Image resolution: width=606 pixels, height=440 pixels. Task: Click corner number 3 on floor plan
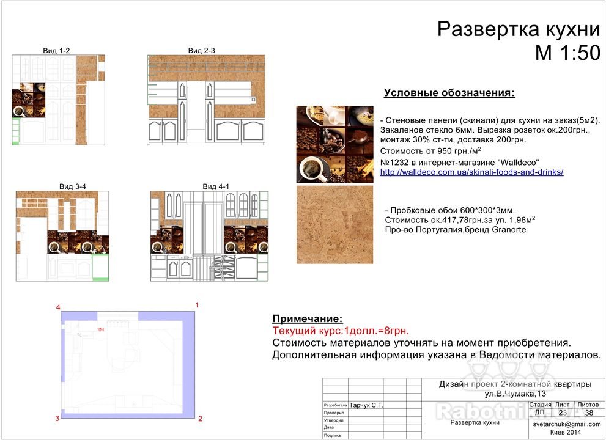(57, 419)
